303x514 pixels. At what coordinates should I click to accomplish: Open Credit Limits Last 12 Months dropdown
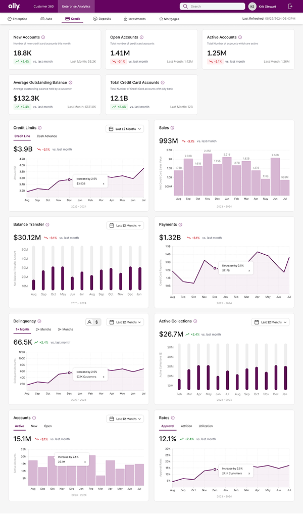coord(125,129)
